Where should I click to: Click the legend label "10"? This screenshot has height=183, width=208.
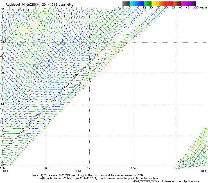pyautogui.click(x=137, y=7)
